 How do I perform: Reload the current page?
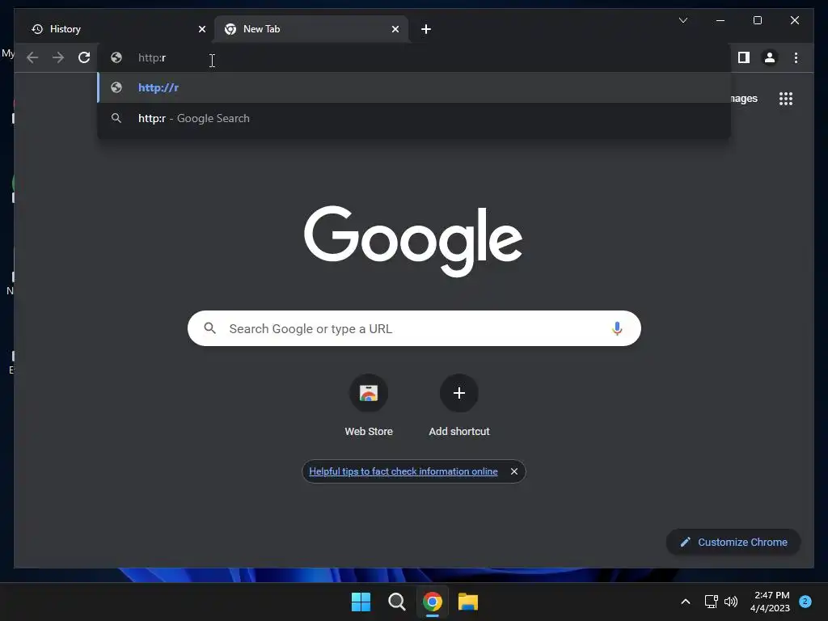click(84, 57)
